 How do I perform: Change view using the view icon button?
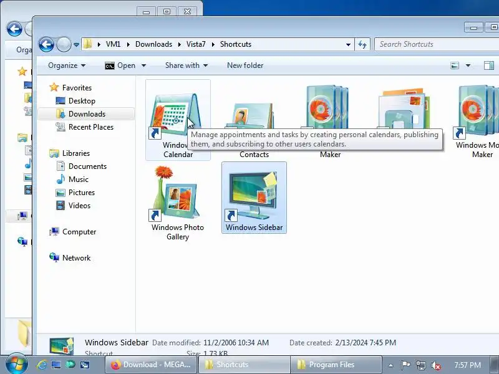tap(455, 65)
